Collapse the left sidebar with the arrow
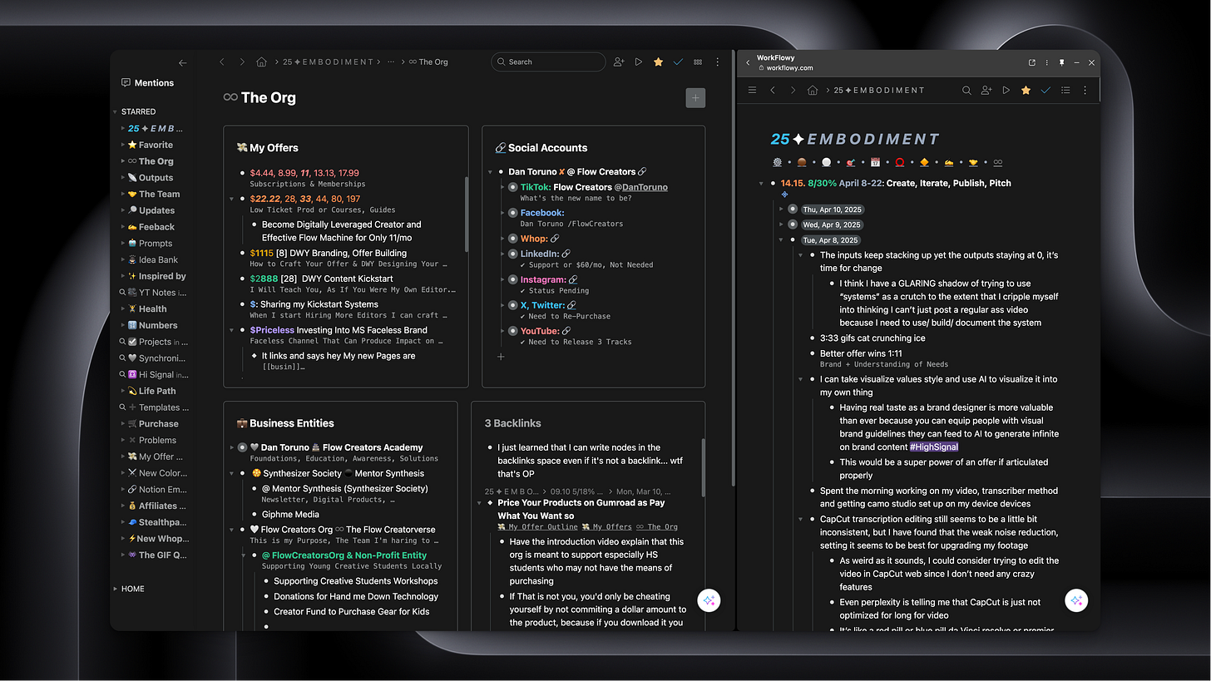Screen dimensions: 1211x681 [x=183, y=62]
